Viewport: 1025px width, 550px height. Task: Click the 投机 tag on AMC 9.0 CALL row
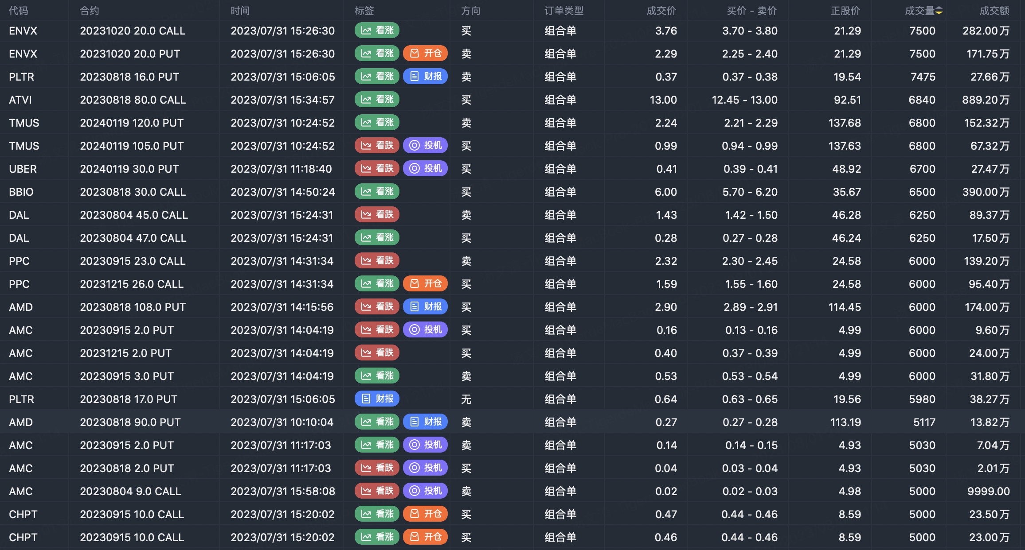click(x=425, y=491)
